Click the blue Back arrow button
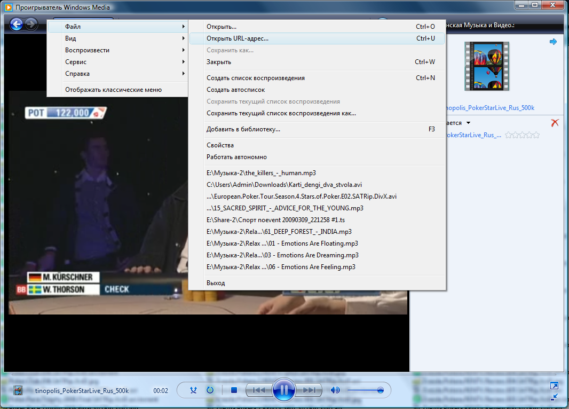The height and width of the screenshot is (409, 569). click(17, 24)
